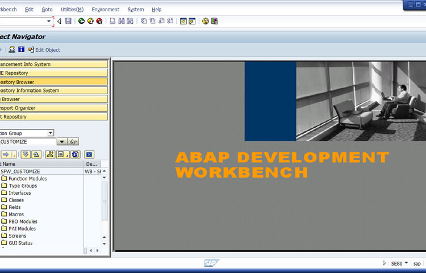426x273 pixels.
Task: Open the SE80 system info dropdown in status bar
Action: pos(407,263)
